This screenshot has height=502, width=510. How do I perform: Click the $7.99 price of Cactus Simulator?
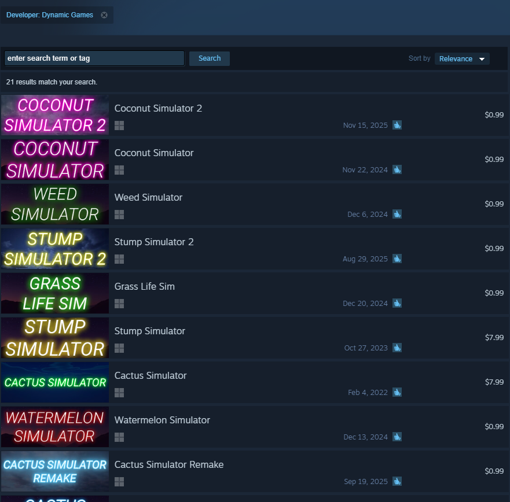point(494,382)
